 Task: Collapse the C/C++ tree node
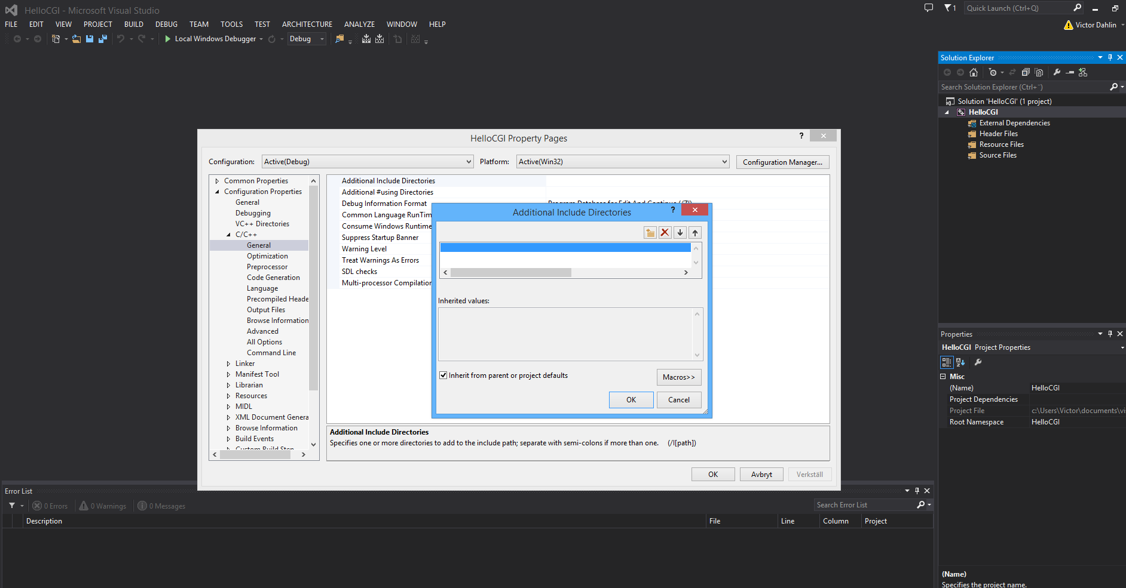pyautogui.click(x=228, y=235)
